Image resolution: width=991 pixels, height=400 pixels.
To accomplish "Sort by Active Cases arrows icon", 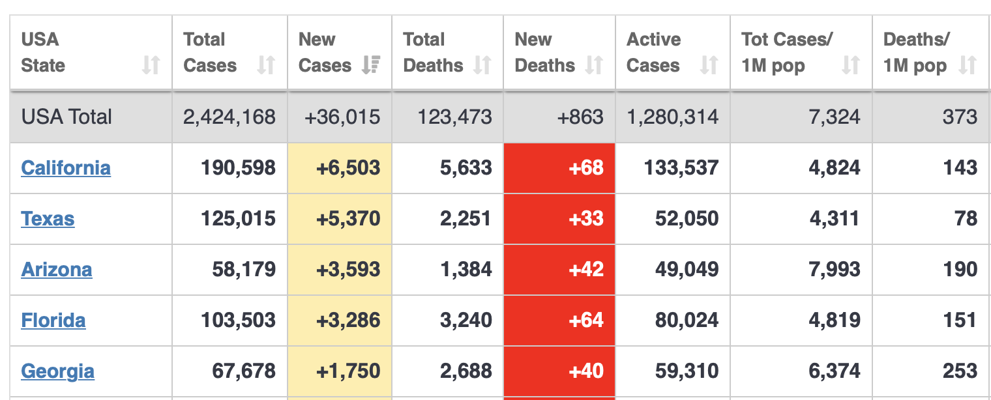I will click(x=708, y=65).
